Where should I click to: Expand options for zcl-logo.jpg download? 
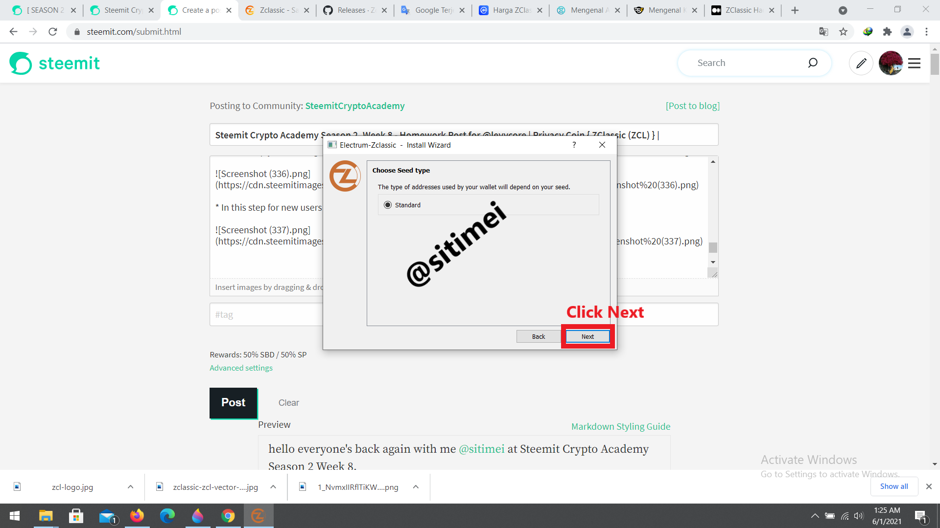coord(130,487)
